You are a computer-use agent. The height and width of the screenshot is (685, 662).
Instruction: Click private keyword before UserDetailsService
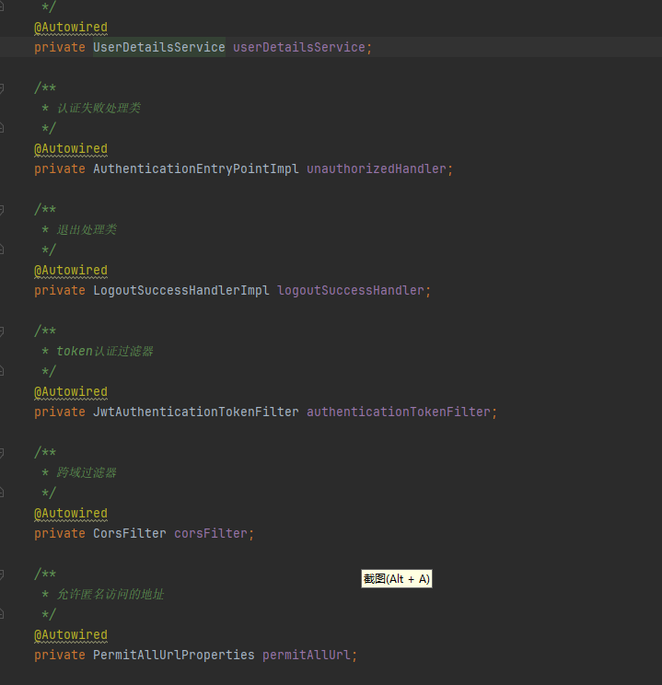click(60, 47)
